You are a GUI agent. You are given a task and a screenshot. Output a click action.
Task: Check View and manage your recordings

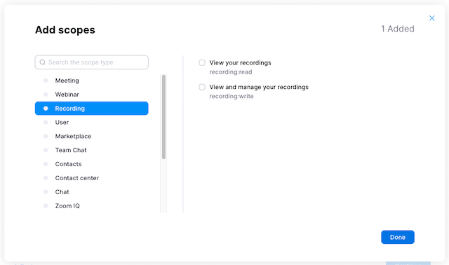202,87
